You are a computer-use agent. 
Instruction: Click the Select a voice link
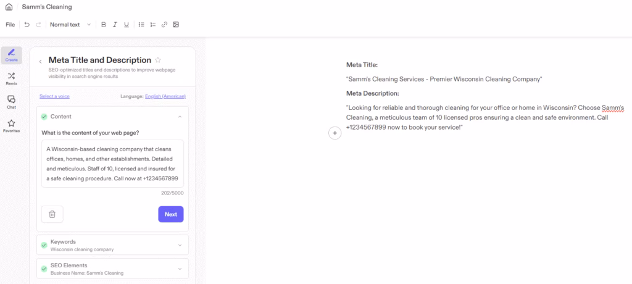point(54,96)
